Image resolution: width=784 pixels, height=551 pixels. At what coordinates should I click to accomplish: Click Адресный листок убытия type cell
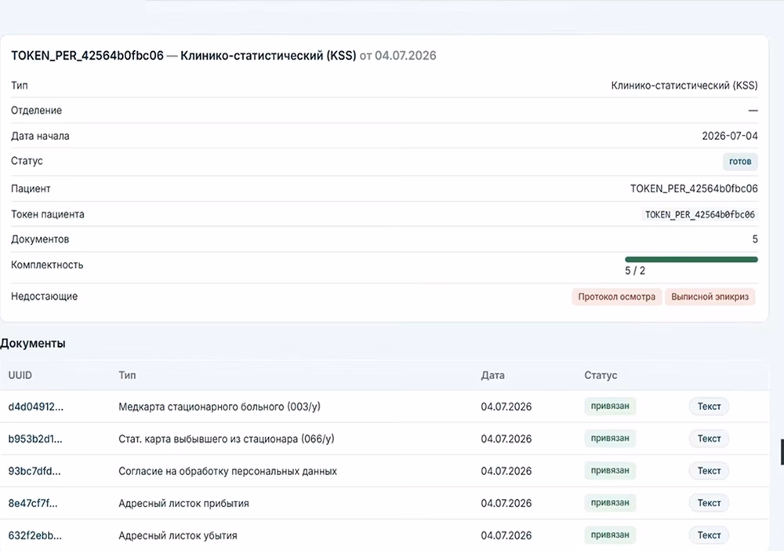178,535
